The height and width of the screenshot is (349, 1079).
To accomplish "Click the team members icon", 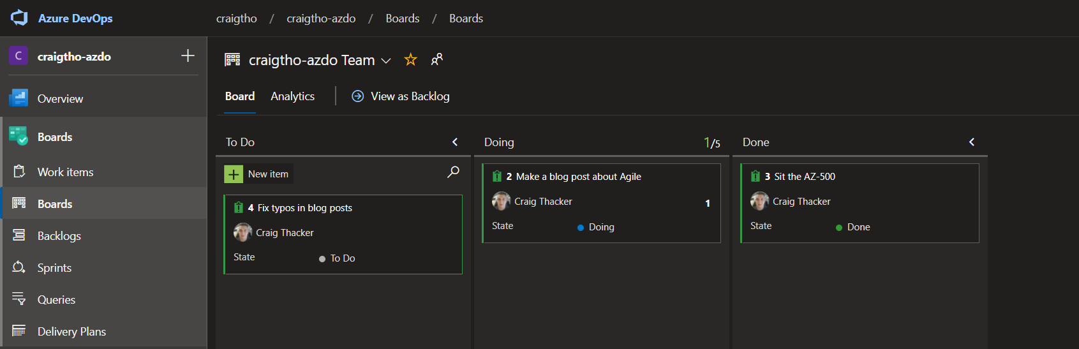I will coord(437,59).
